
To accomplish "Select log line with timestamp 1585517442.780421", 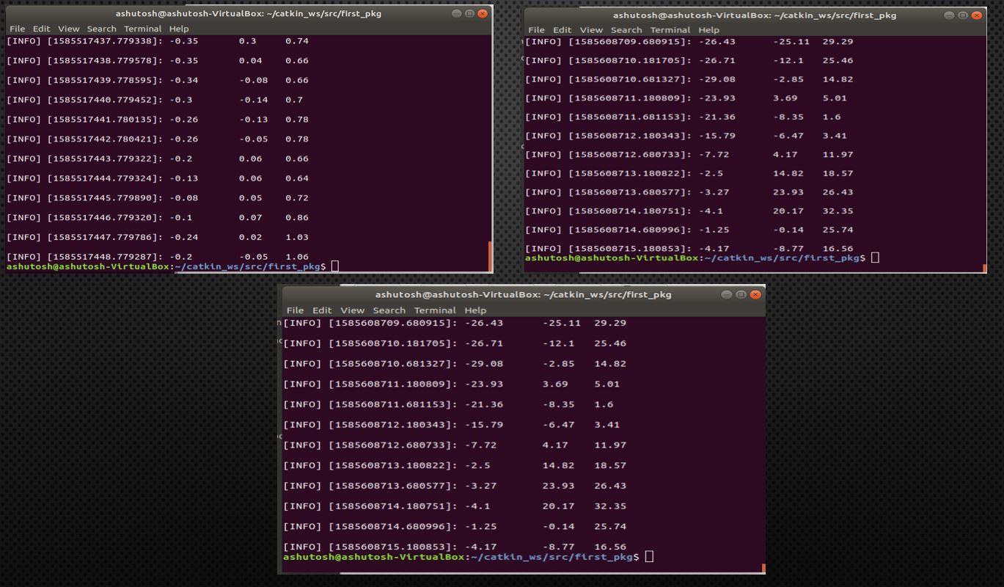I will click(x=158, y=139).
